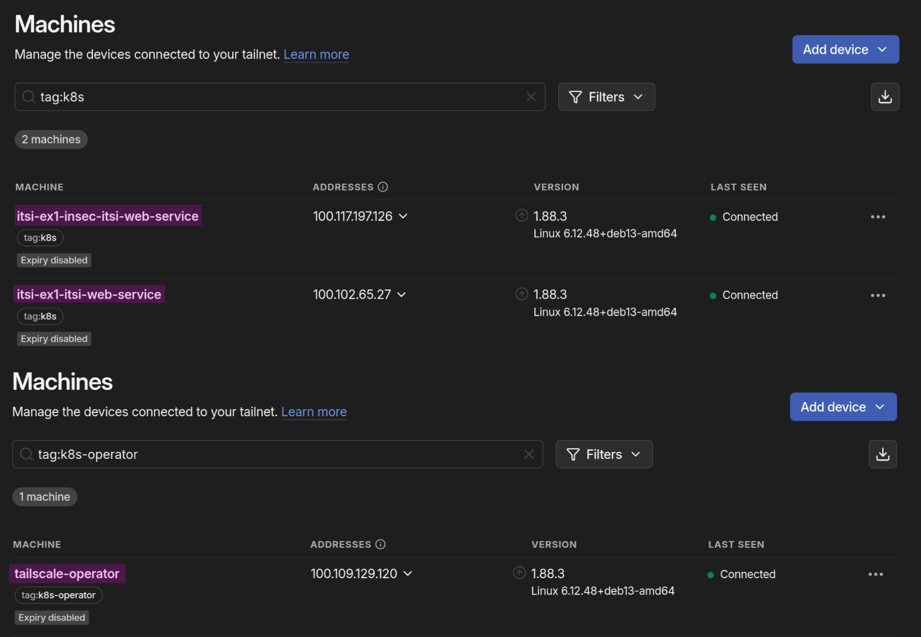Clear the tag:k8s search with the X icon
This screenshot has width=921, height=637.
(531, 97)
